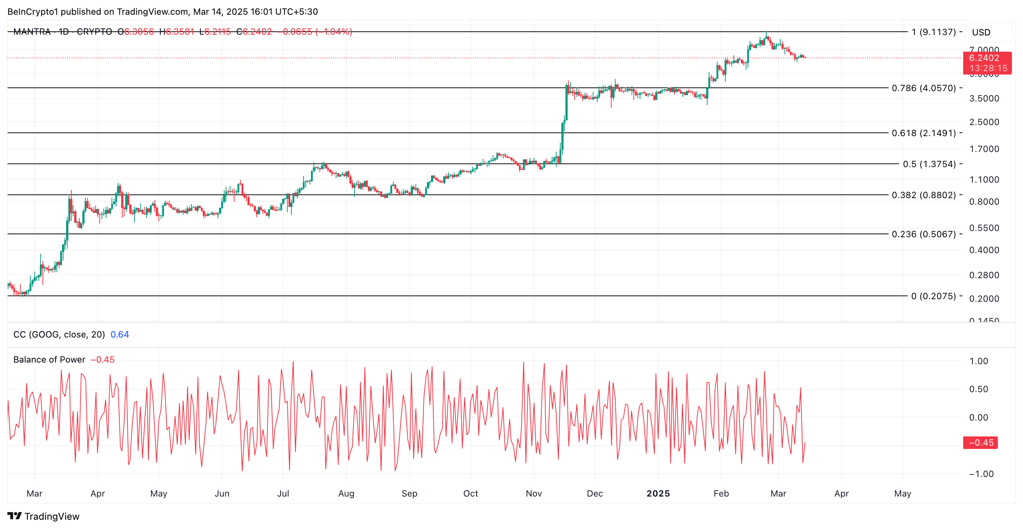Click the 1.1000 price scale label

point(984,179)
